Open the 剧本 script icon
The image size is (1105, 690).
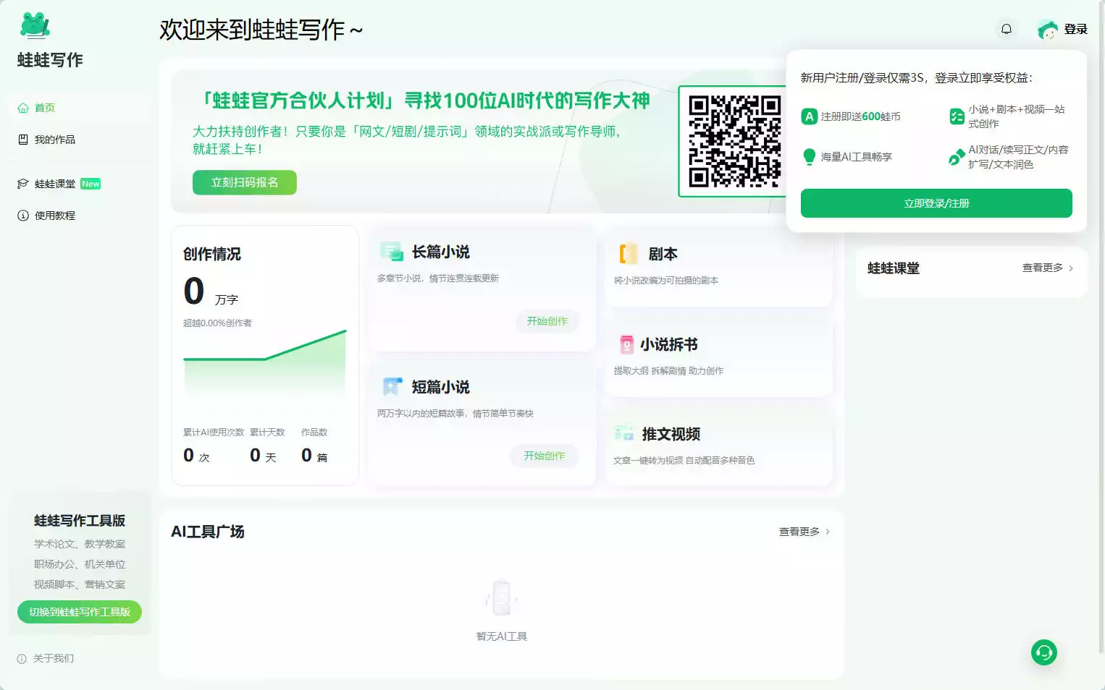pos(628,254)
